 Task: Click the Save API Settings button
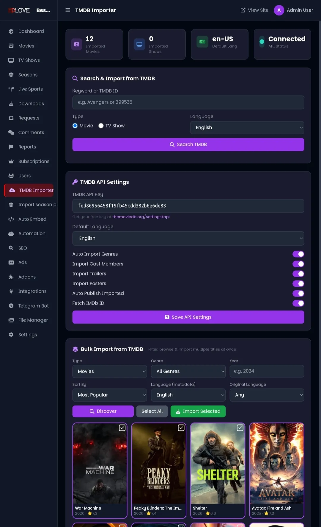(x=188, y=317)
